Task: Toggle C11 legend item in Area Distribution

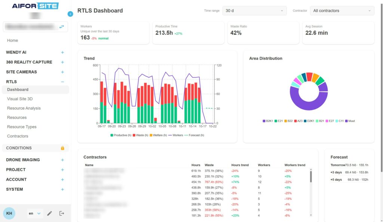Action: pyautogui.click(x=340, y=121)
